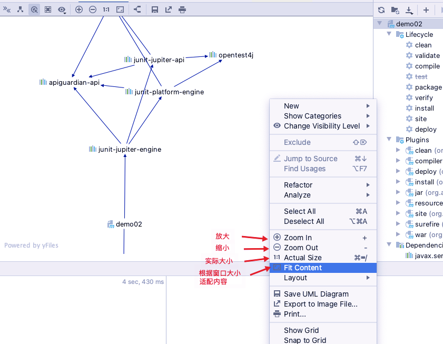Expand the compiler plugin node
Viewport: 443px width, 344px height.
click(398, 161)
